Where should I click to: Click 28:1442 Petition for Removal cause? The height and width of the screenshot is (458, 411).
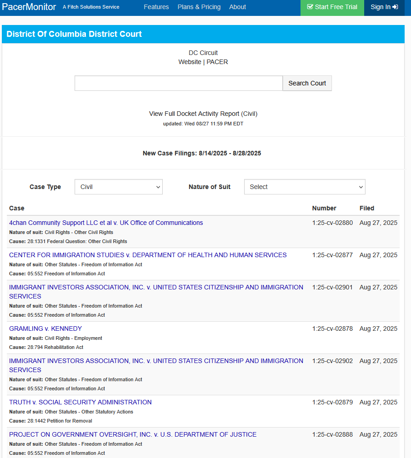point(60,421)
